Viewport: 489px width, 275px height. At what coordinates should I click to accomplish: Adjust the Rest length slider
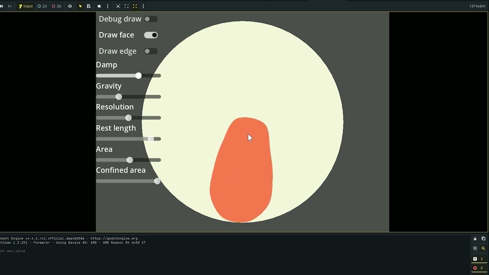point(128,139)
